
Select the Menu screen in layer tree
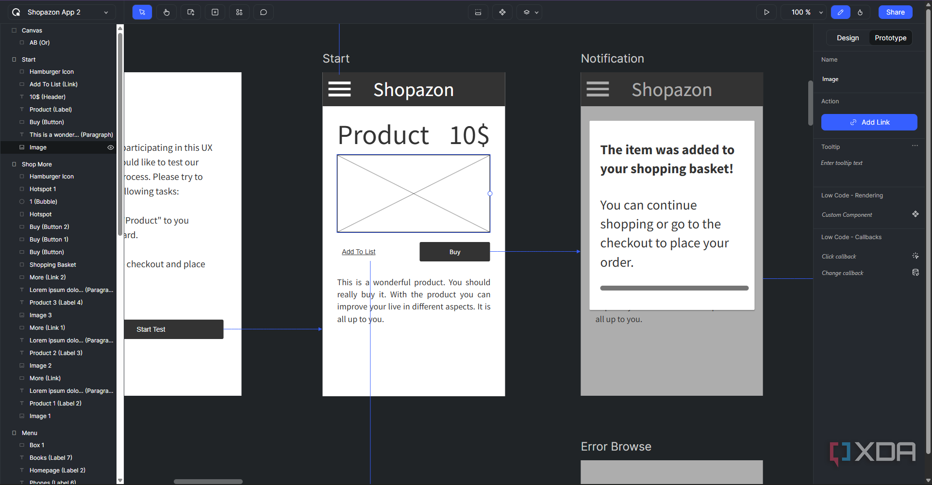30,433
